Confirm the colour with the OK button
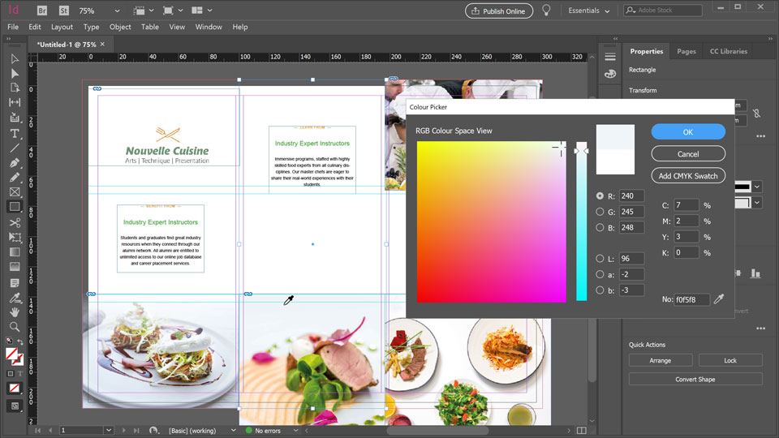 tap(687, 131)
